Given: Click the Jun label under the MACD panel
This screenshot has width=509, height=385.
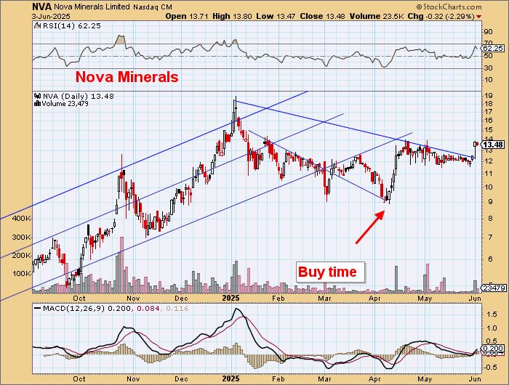Looking at the screenshot, I should pyautogui.click(x=475, y=379).
